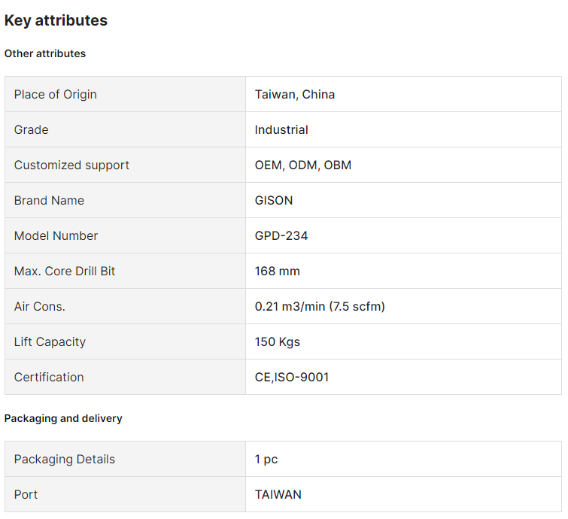Screen dimensions: 568x519
Task: Click the "150 Kgs" lift capacity value
Action: pos(278,341)
